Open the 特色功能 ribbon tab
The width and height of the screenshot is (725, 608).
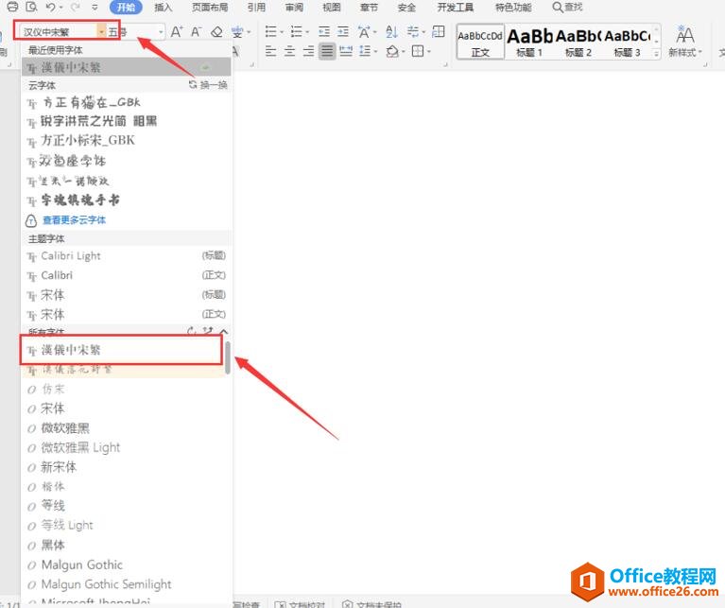[x=512, y=7]
